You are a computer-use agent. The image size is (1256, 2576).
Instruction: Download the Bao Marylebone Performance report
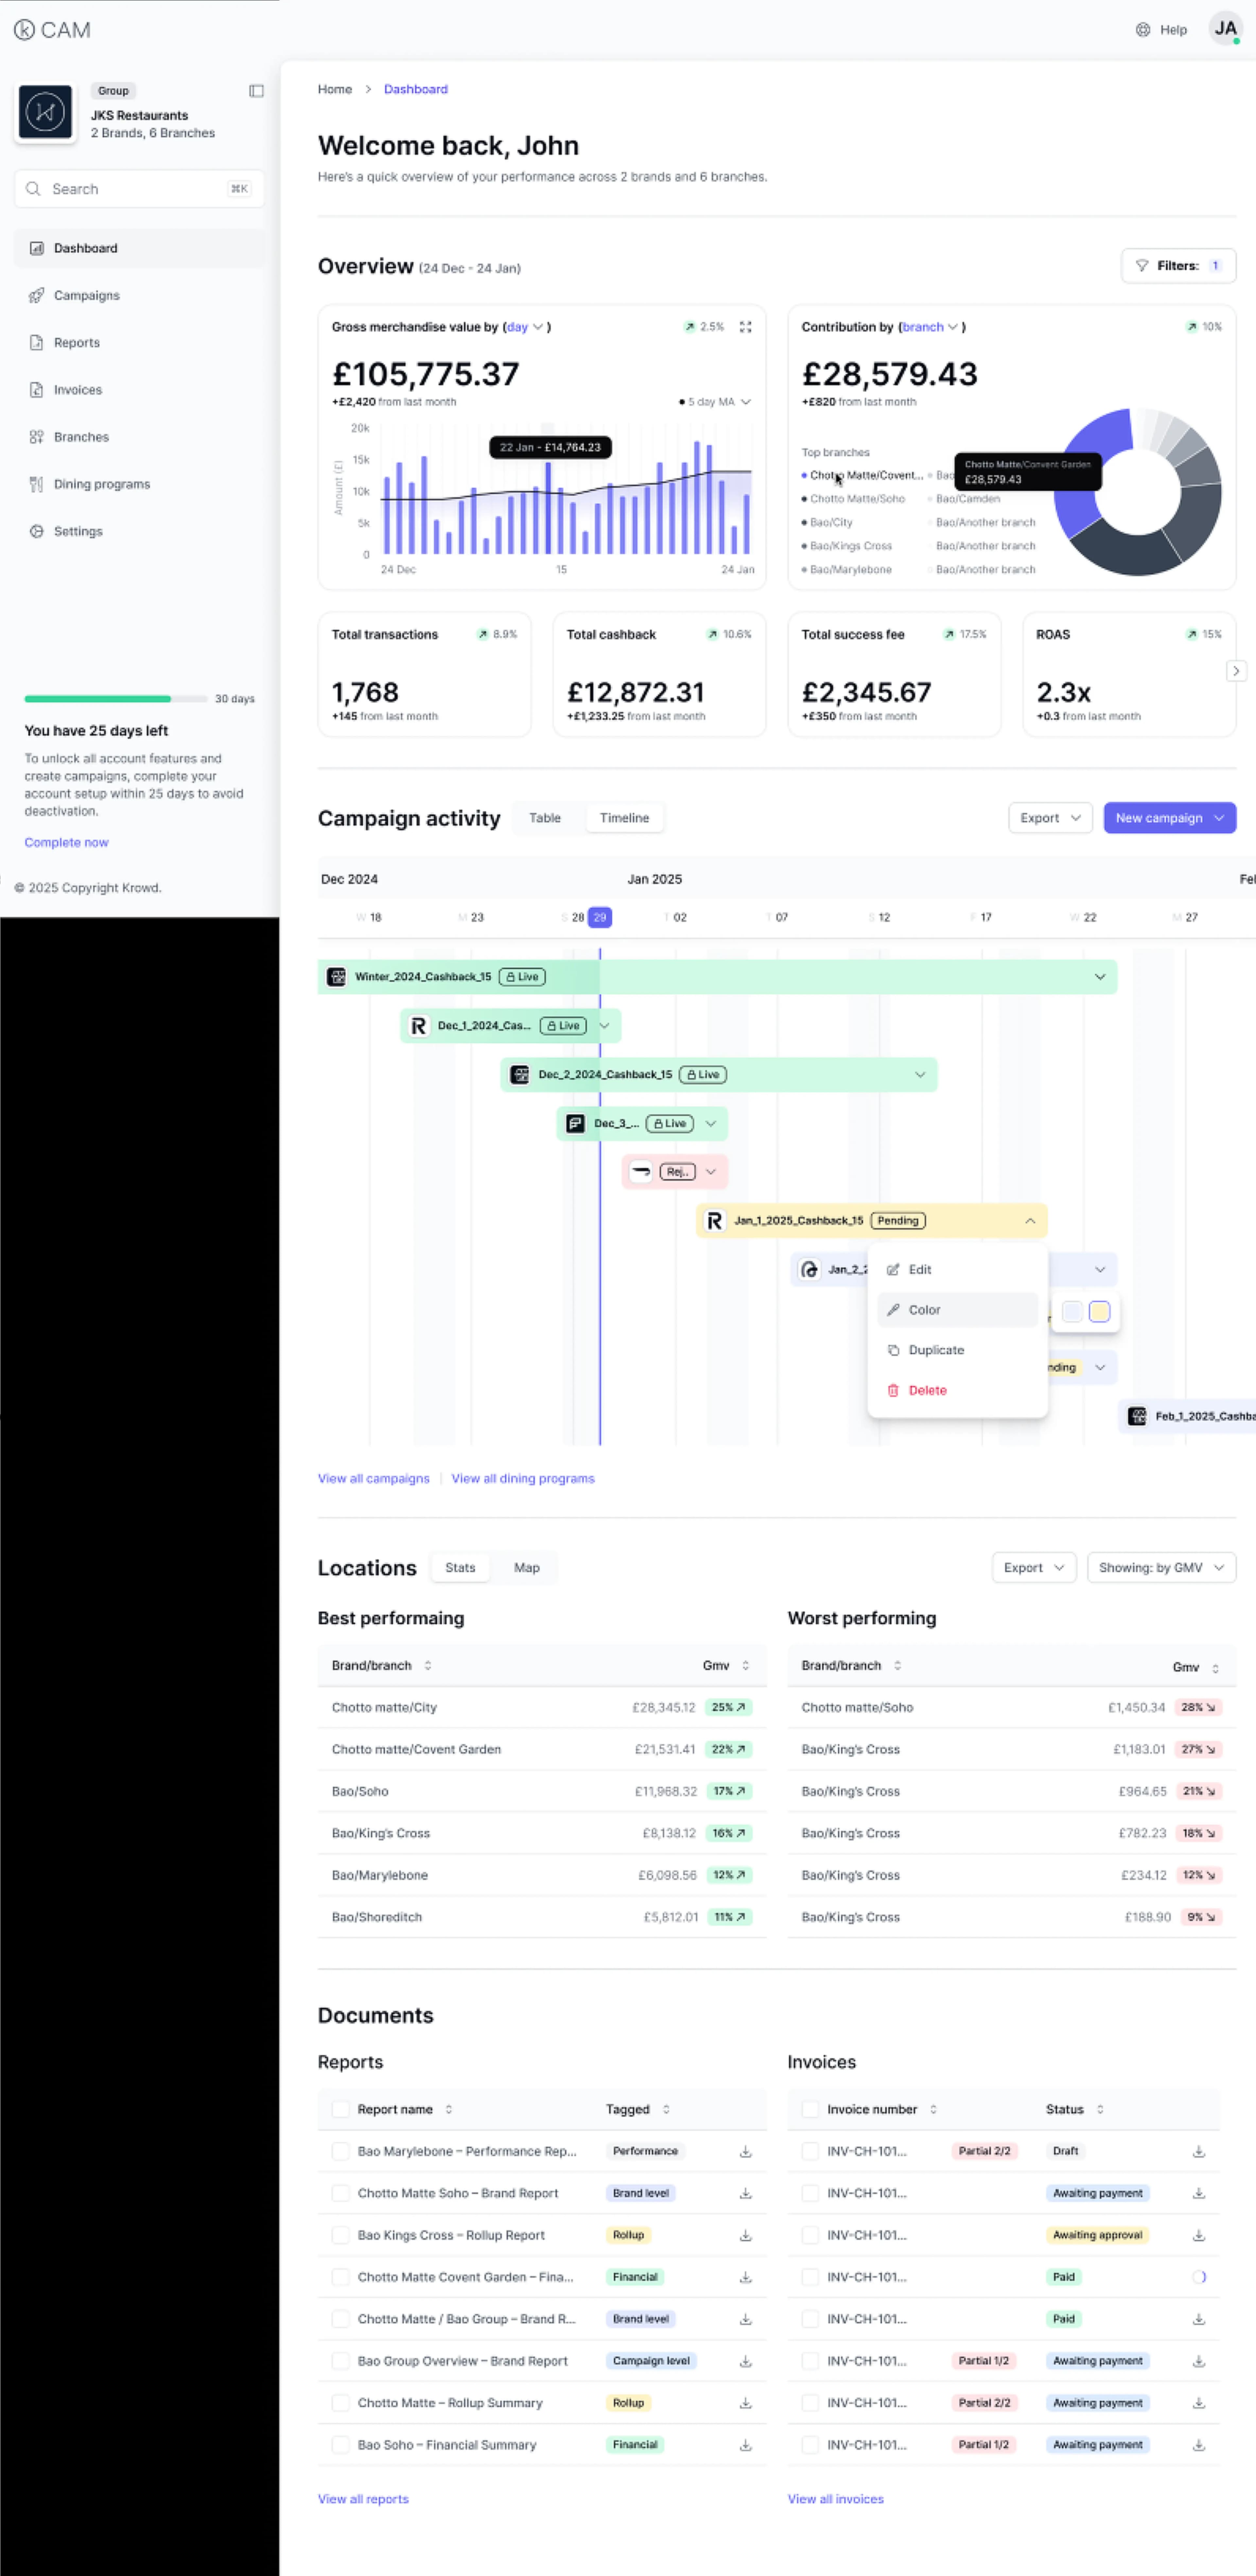745,2151
